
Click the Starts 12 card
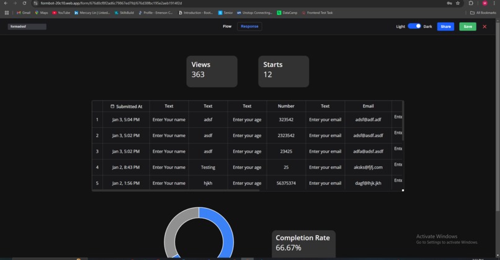point(283,71)
